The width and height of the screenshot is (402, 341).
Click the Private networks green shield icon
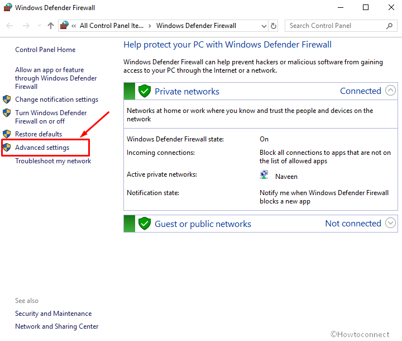[x=145, y=91]
